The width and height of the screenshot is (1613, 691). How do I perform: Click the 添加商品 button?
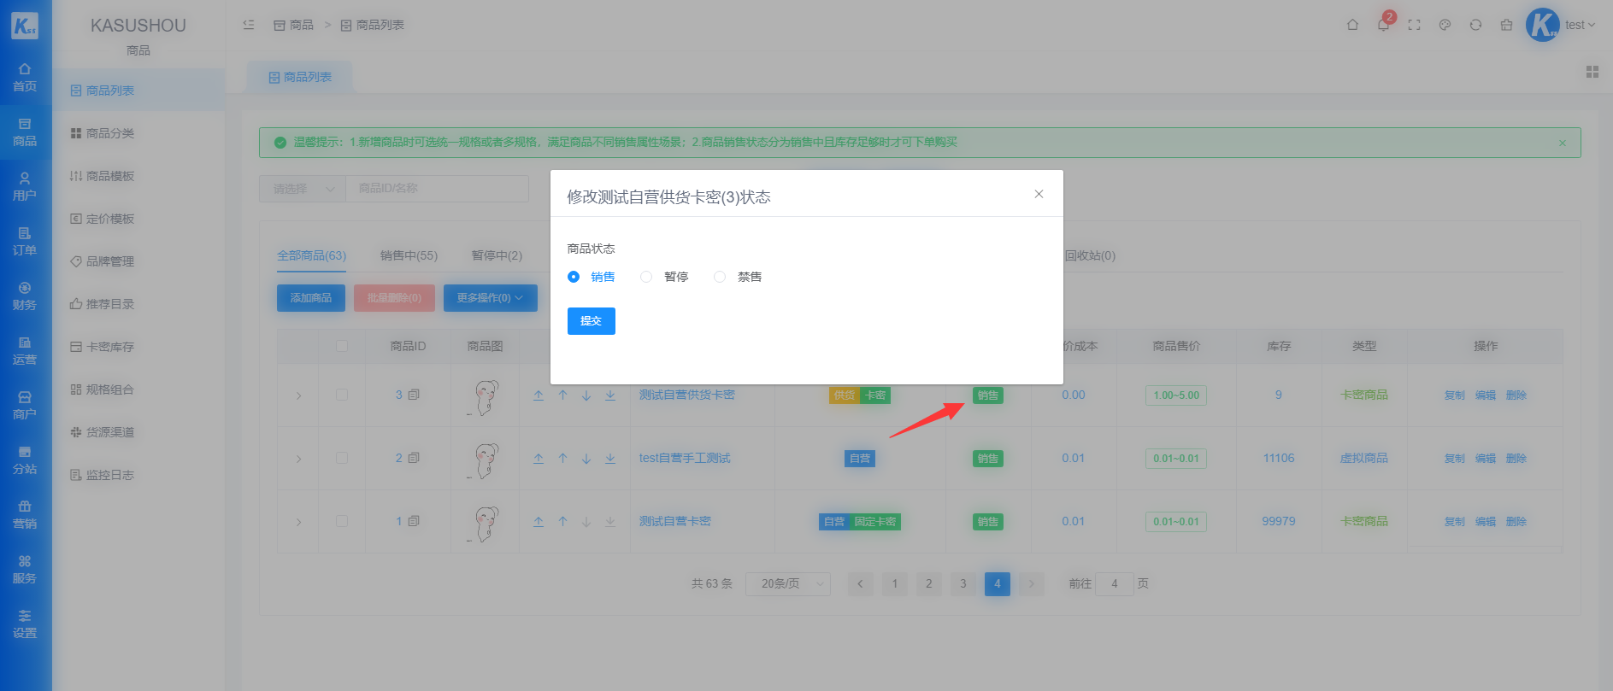[311, 298]
